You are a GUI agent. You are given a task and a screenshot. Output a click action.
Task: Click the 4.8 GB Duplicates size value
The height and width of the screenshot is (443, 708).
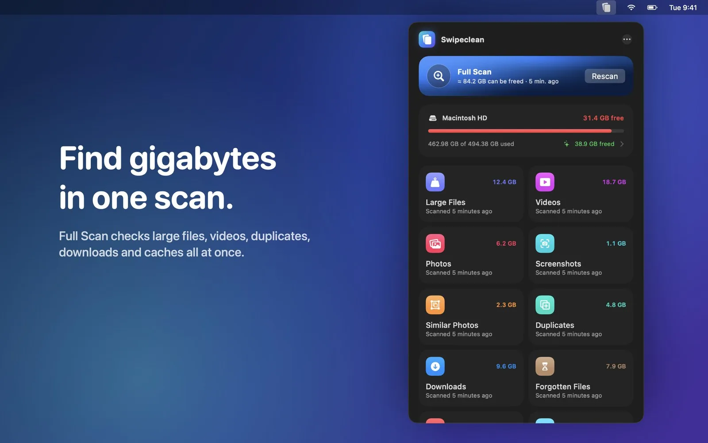616,305
